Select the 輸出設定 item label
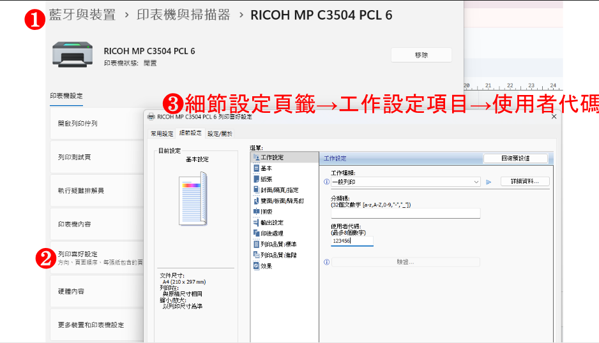 click(x=272, y=223)
